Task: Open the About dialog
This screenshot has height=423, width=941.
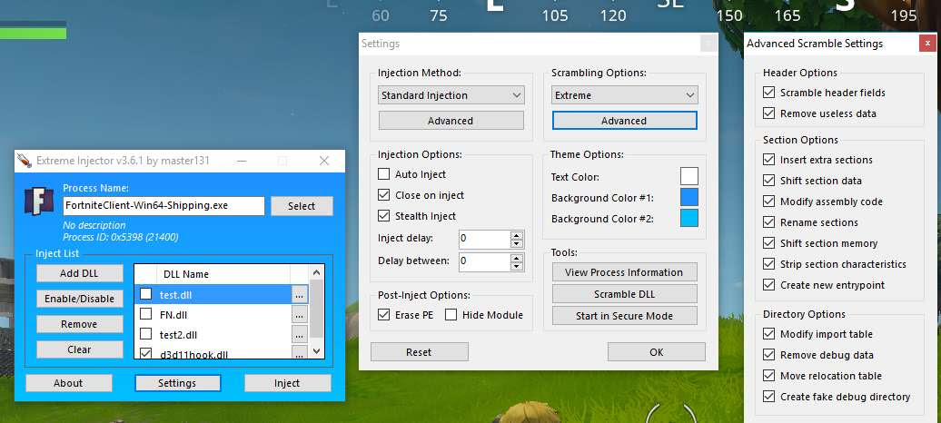Action: [68, 383]
